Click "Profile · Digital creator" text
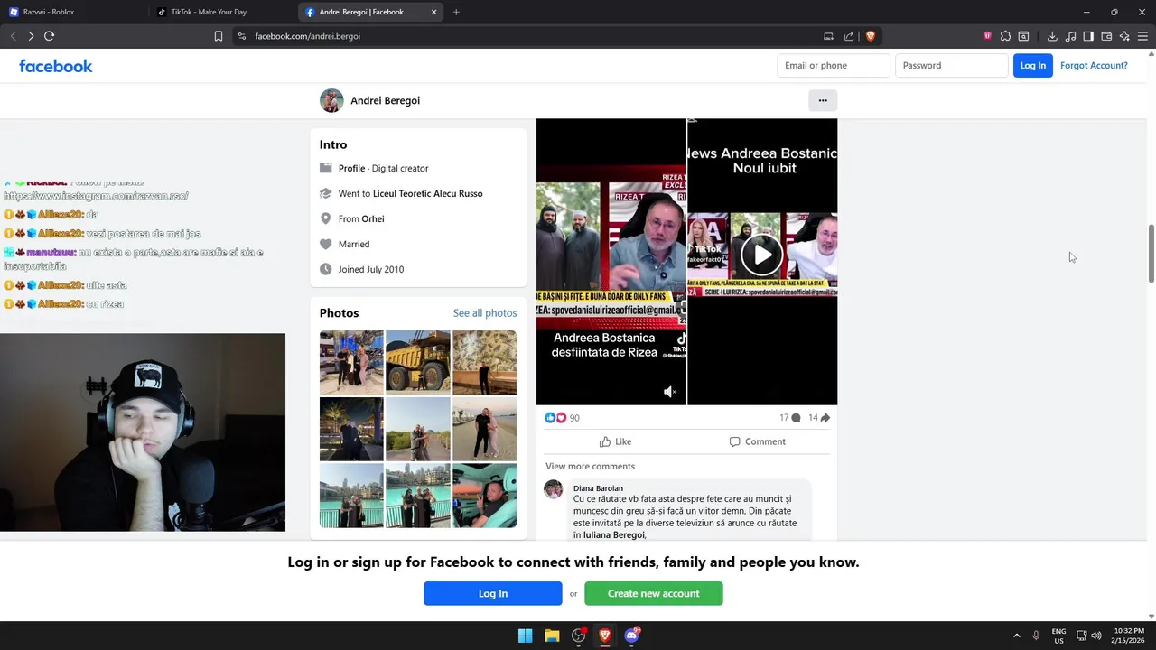Screen dimensions: 1156x650 point(384,168)
